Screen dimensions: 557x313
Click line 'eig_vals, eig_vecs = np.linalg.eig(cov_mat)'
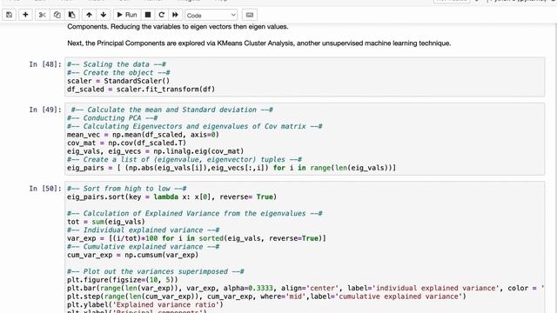pos(155,151)
